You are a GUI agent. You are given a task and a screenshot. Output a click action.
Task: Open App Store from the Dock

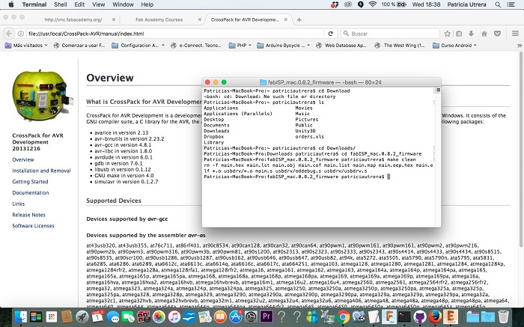(236, 317)
